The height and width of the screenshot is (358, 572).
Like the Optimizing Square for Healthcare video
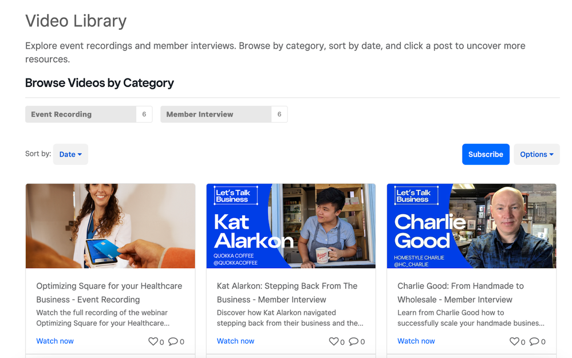(x=153, y=341)
